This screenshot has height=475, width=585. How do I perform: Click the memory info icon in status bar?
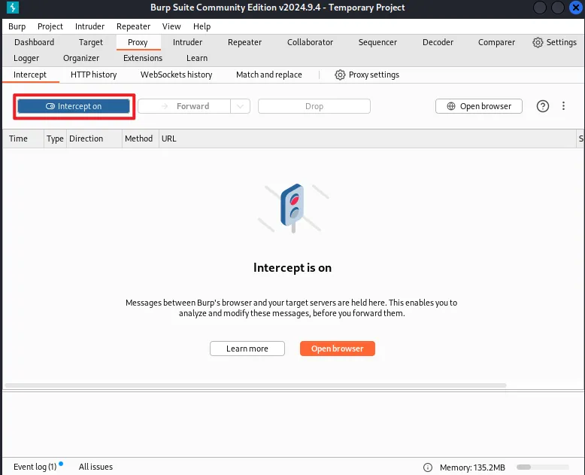428,467
